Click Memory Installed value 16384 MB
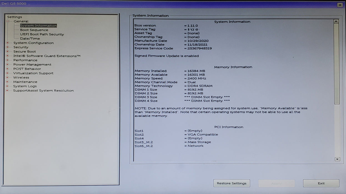 tap(196, 71)
